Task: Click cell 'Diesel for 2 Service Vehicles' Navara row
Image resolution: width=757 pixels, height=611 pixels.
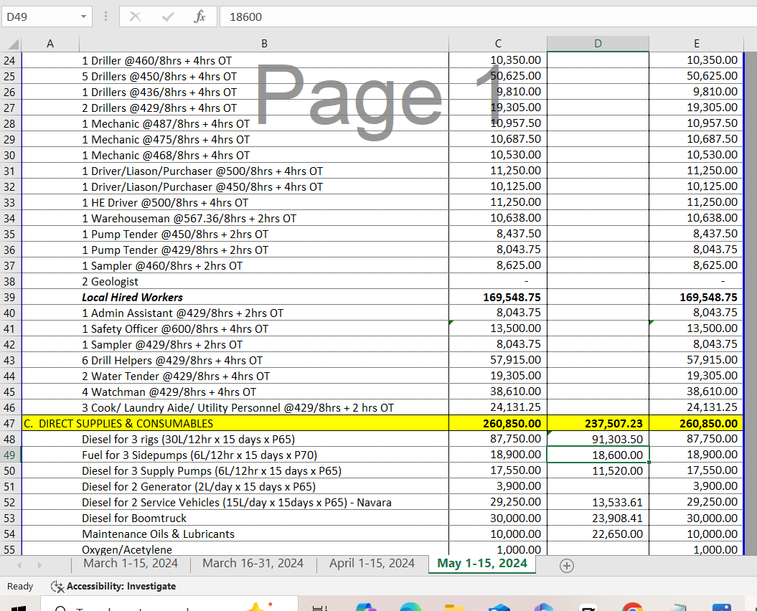Action: pyautogui.click(x=264, y=503)
